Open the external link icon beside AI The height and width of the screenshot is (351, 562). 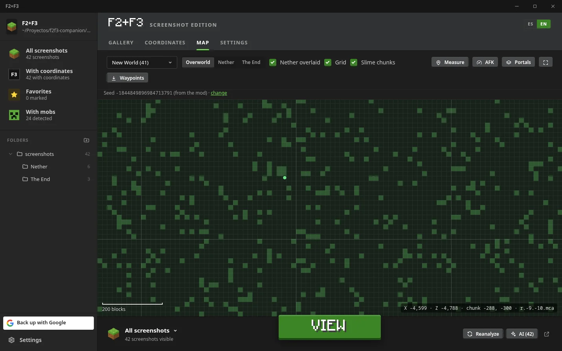pyautogui.click(x=547, y=334)
